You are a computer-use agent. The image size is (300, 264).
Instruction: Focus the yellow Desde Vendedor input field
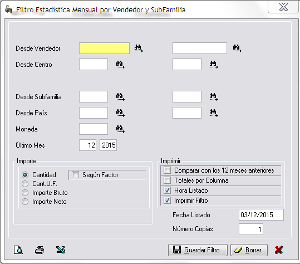104,48
